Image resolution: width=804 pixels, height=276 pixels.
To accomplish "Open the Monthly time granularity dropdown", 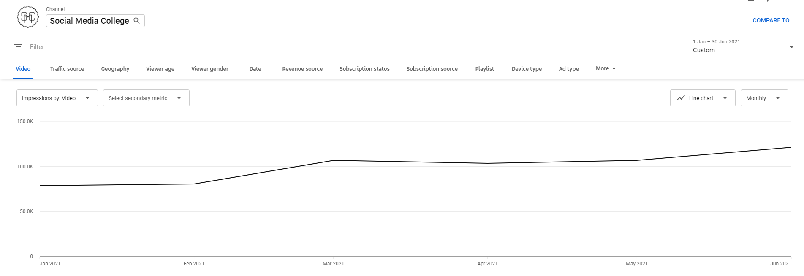I will coord(764,97).
